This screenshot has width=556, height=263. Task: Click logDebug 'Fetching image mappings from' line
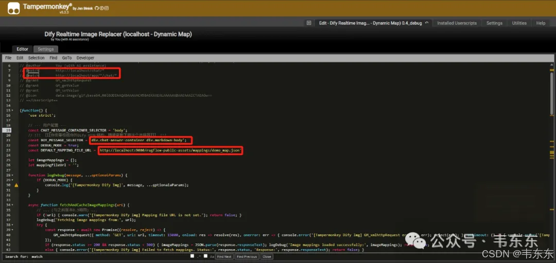(x=86, y=220)
